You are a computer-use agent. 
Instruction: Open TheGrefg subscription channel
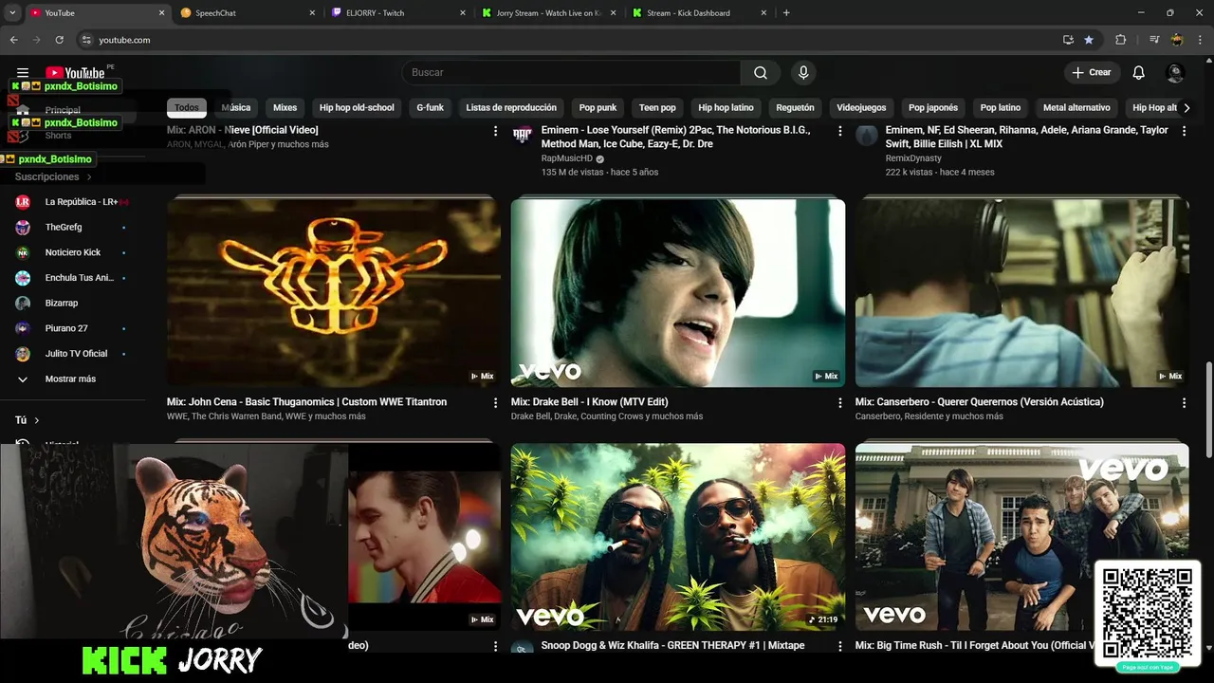click(x=72, y=228)
